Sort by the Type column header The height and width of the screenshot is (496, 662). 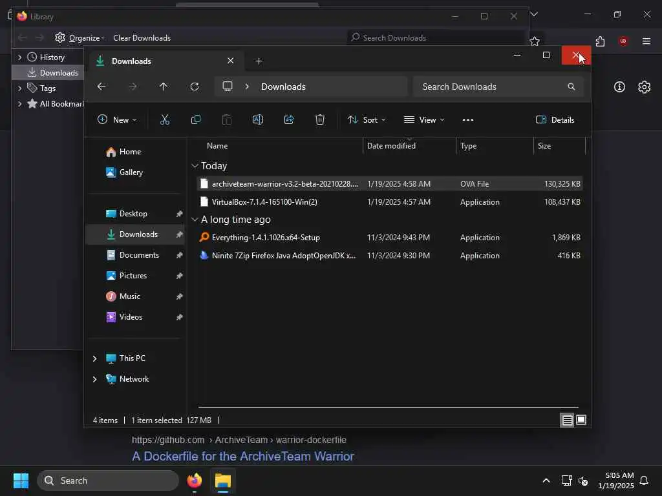point(495,146)
